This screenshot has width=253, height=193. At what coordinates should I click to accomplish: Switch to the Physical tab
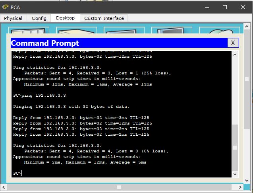pos(13,18)
